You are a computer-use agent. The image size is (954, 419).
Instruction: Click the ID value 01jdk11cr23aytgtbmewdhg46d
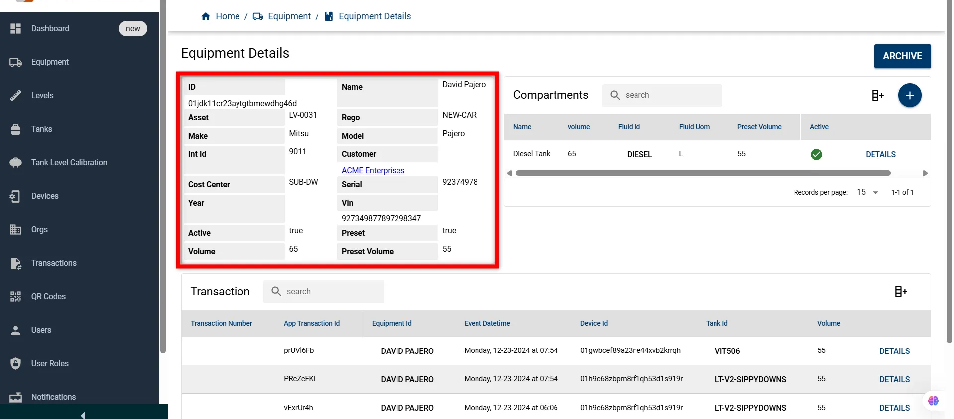click(x=242, y=103)
